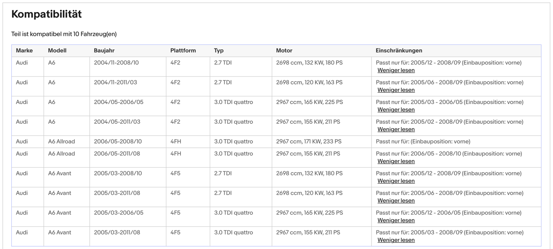Click the 'Motor' column header
Screen dimensions: 553x249
pyautogui.click(x=284, y=51)
